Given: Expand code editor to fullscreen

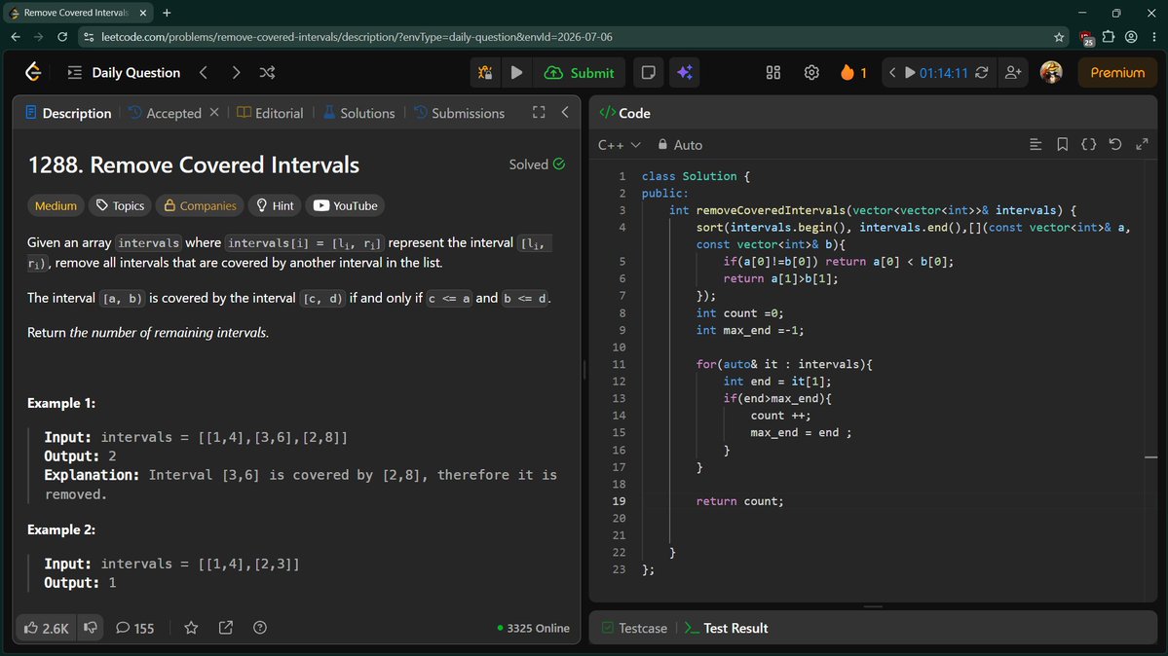Looking at the screenshot, I should pos(1142,144).
